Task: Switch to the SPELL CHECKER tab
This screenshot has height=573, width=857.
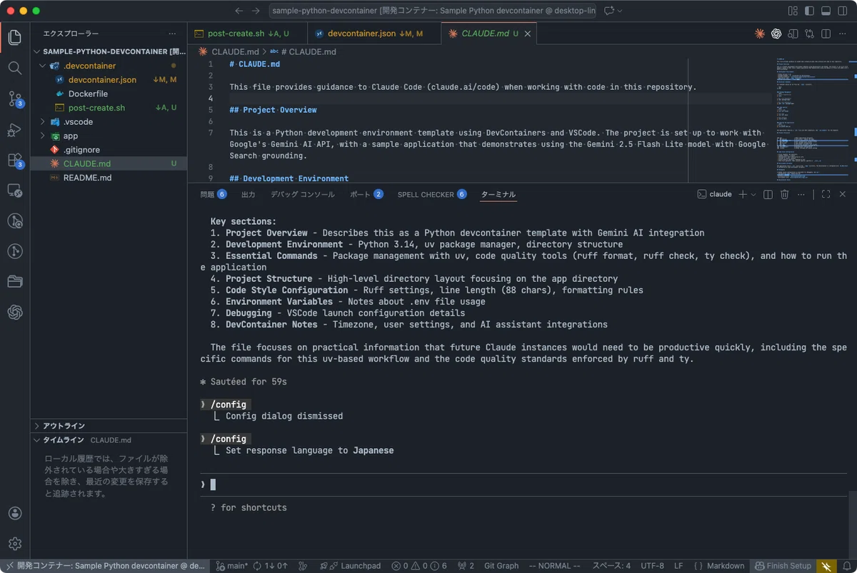Action: tap(432, 194)
